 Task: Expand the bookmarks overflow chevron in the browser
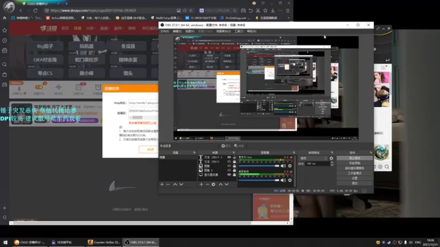(288, 18)
